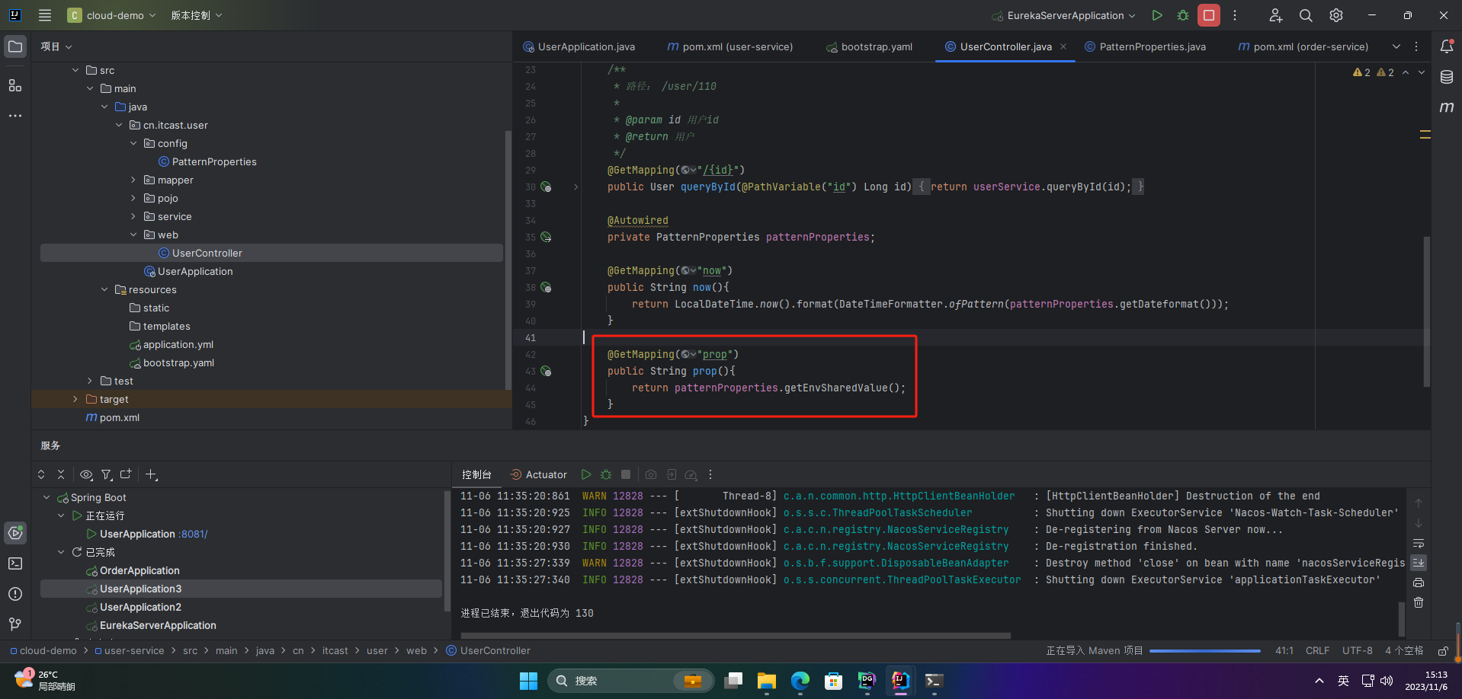
Task: Open the Maven tool window
Action: [x=1447, y=107]
